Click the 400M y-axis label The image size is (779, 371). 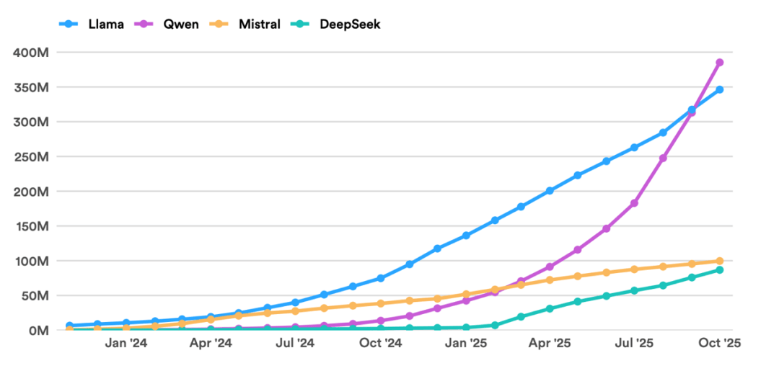coord(30,53)
